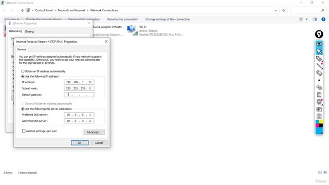Viewport: 329px width, 185px height.
Task: Click the Default gateway field
Action: pyautogui.click(x=79, y=95)
